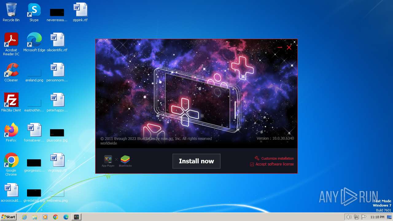Viewport: 393px width, 221px height.
Task: Toggle Accept software license checkbox
Action: (x=252, y=164)
